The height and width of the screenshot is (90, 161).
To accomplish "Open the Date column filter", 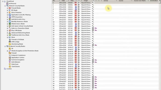I will click(60, 1).
